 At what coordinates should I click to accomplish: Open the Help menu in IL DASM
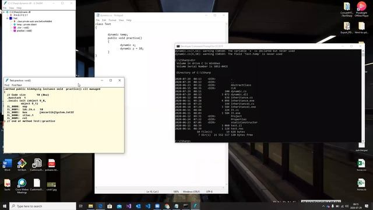click(19, 8)
